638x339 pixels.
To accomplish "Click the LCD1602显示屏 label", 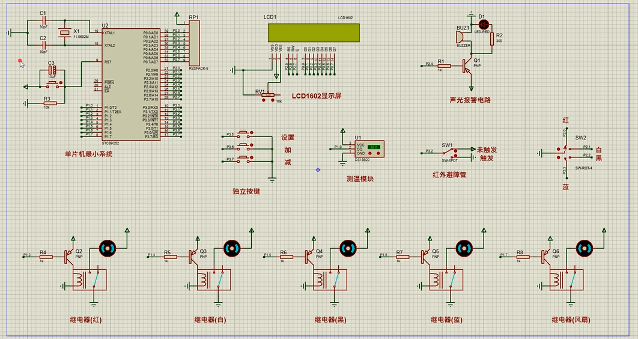I will pyautogui.click(x=317, y=96).
